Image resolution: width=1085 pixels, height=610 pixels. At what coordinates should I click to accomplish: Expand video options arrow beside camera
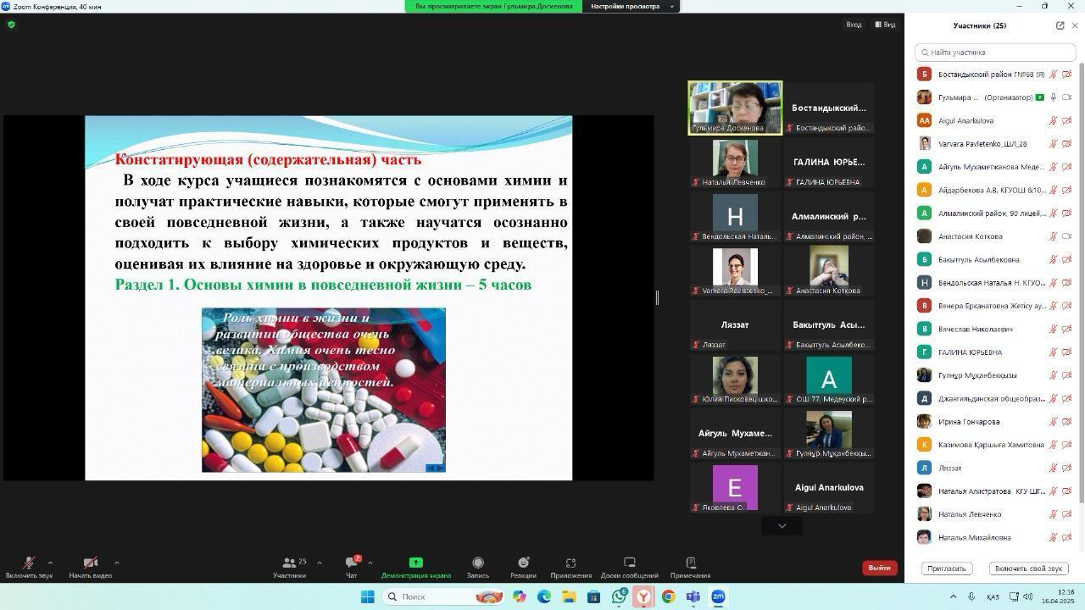116,563
